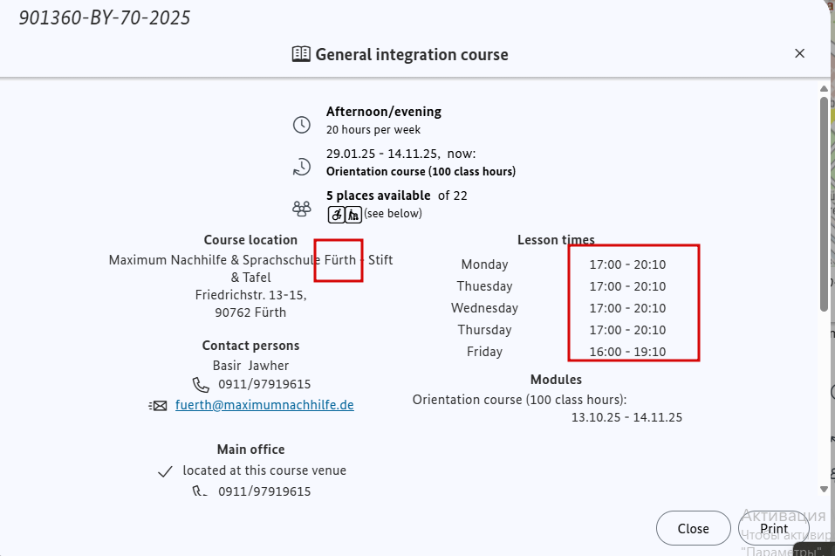Click the book icon beside General integration course
Viewport: 835px width, 556px height.
pos(301,54)
